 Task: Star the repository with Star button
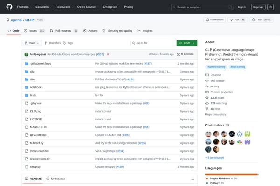tap(261, 20)
